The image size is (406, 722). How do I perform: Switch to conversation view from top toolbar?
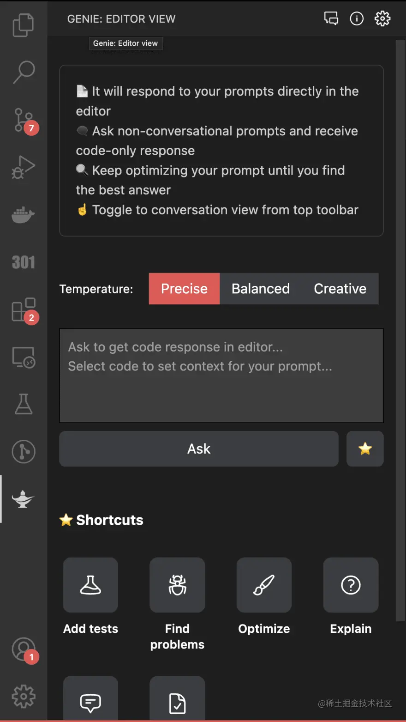coord(331,18)
